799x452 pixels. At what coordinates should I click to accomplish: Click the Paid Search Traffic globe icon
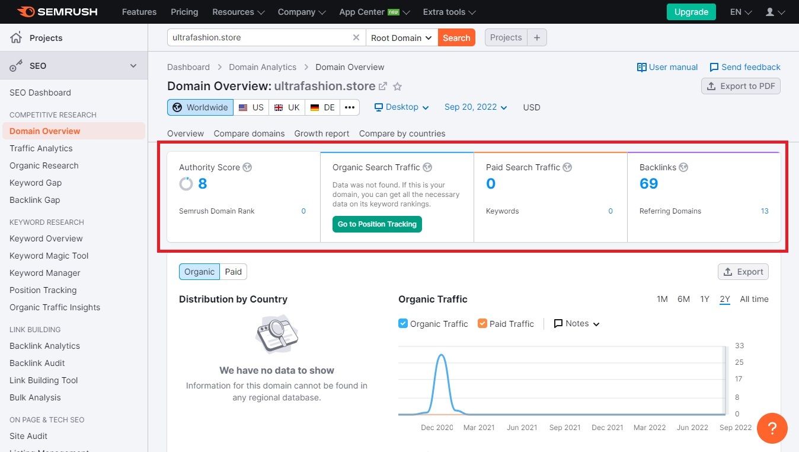tap(567, 167)
